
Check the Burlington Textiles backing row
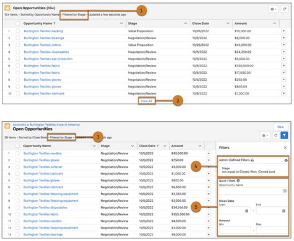pyautogui.click(x=18, y=31)
